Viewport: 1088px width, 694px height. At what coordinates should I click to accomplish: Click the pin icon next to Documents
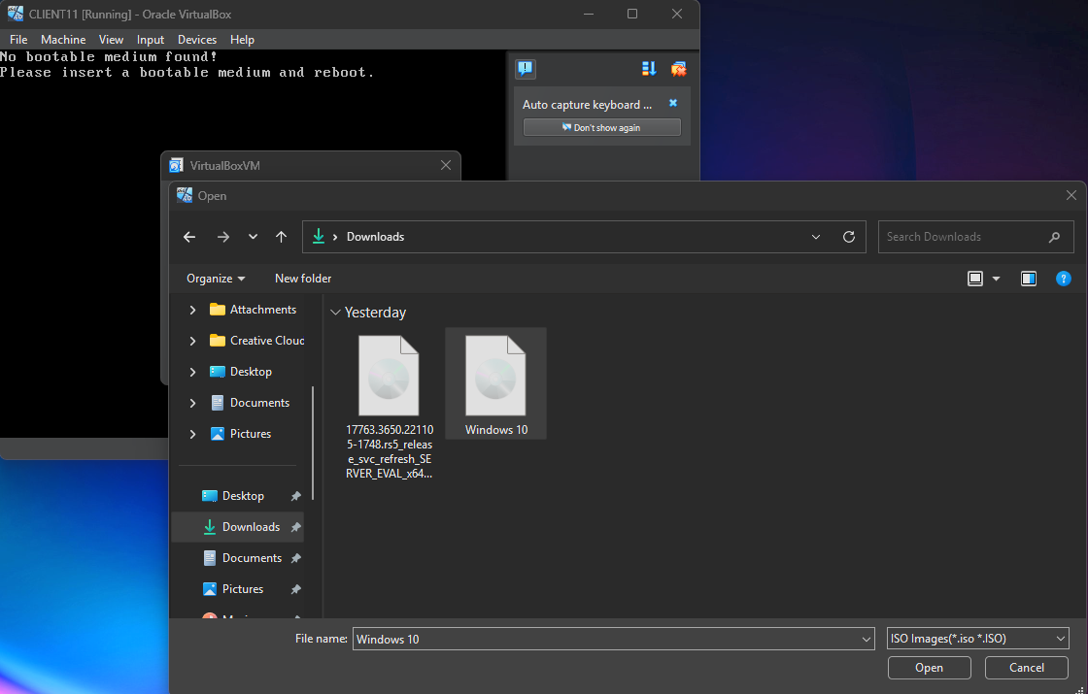295,558
